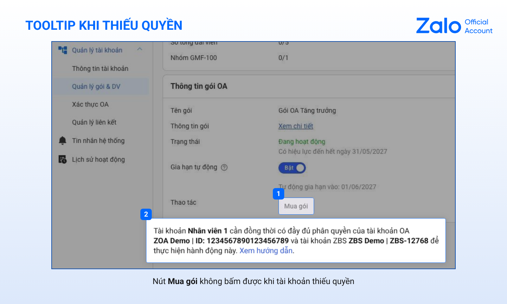The width and height of the screenshot is (507, 304).
Task: Click the Thao tác label
Action: (x=183, y=202)
